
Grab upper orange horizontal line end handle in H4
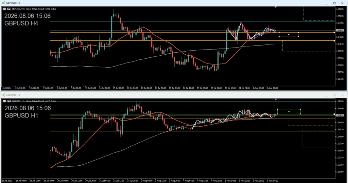pyautogui.click(x=334, y=32)
